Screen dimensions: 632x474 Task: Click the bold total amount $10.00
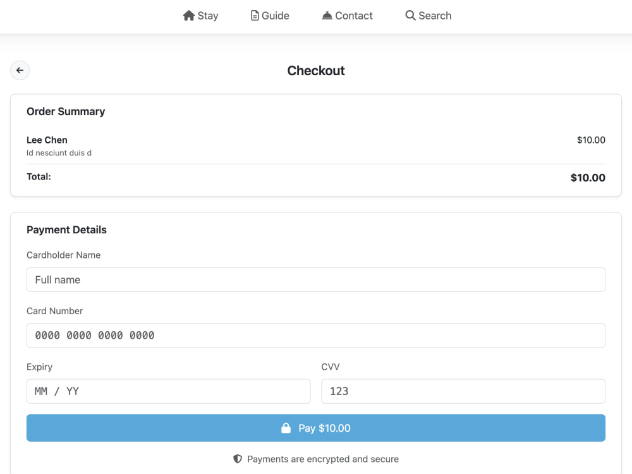point(588,178)
